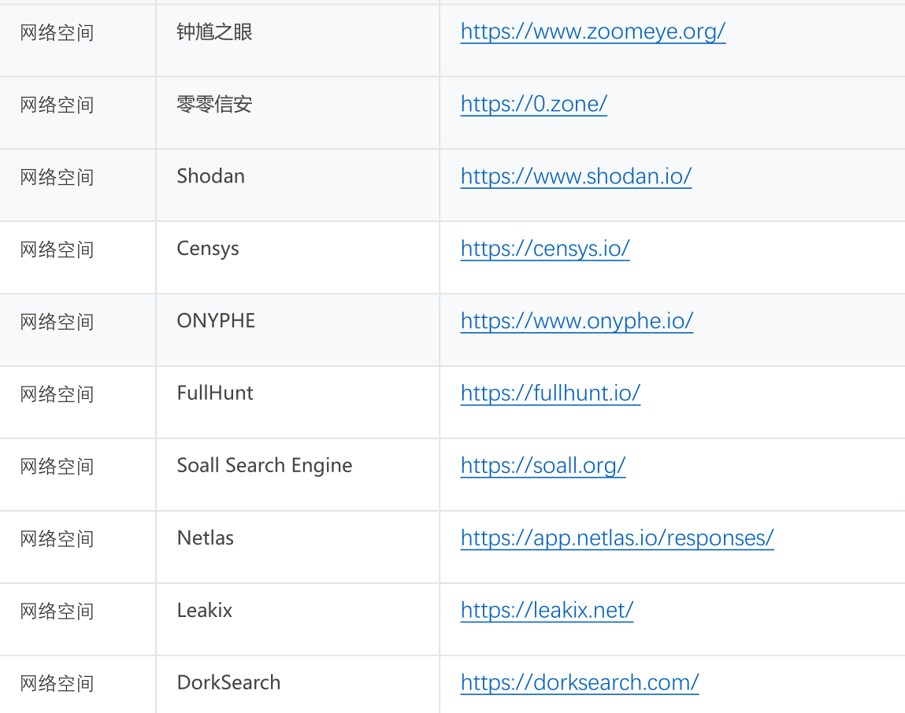Click the 钟馗之眼 name cell
This screenshot has height=713, width=905.
(x=215, y=31)
